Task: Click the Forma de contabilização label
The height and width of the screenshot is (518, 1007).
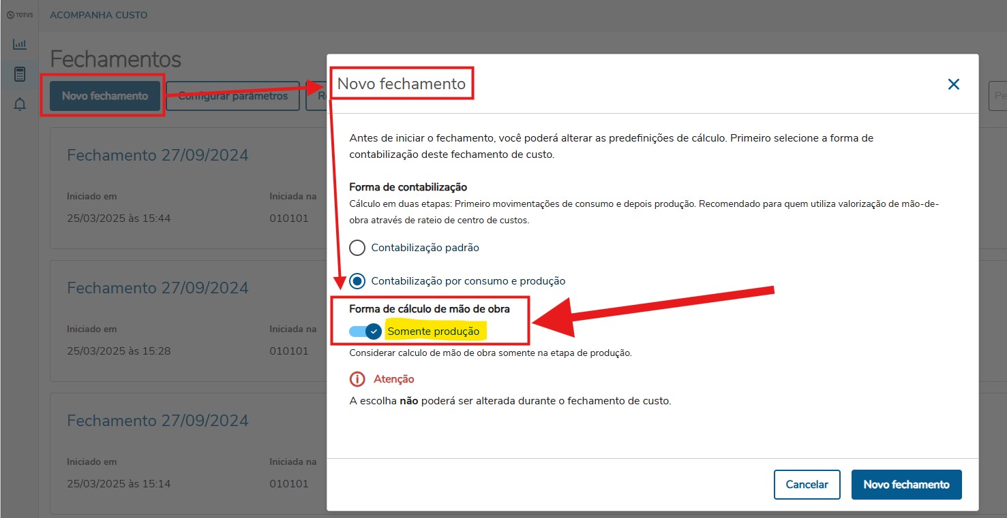Action: pos(408,187)
